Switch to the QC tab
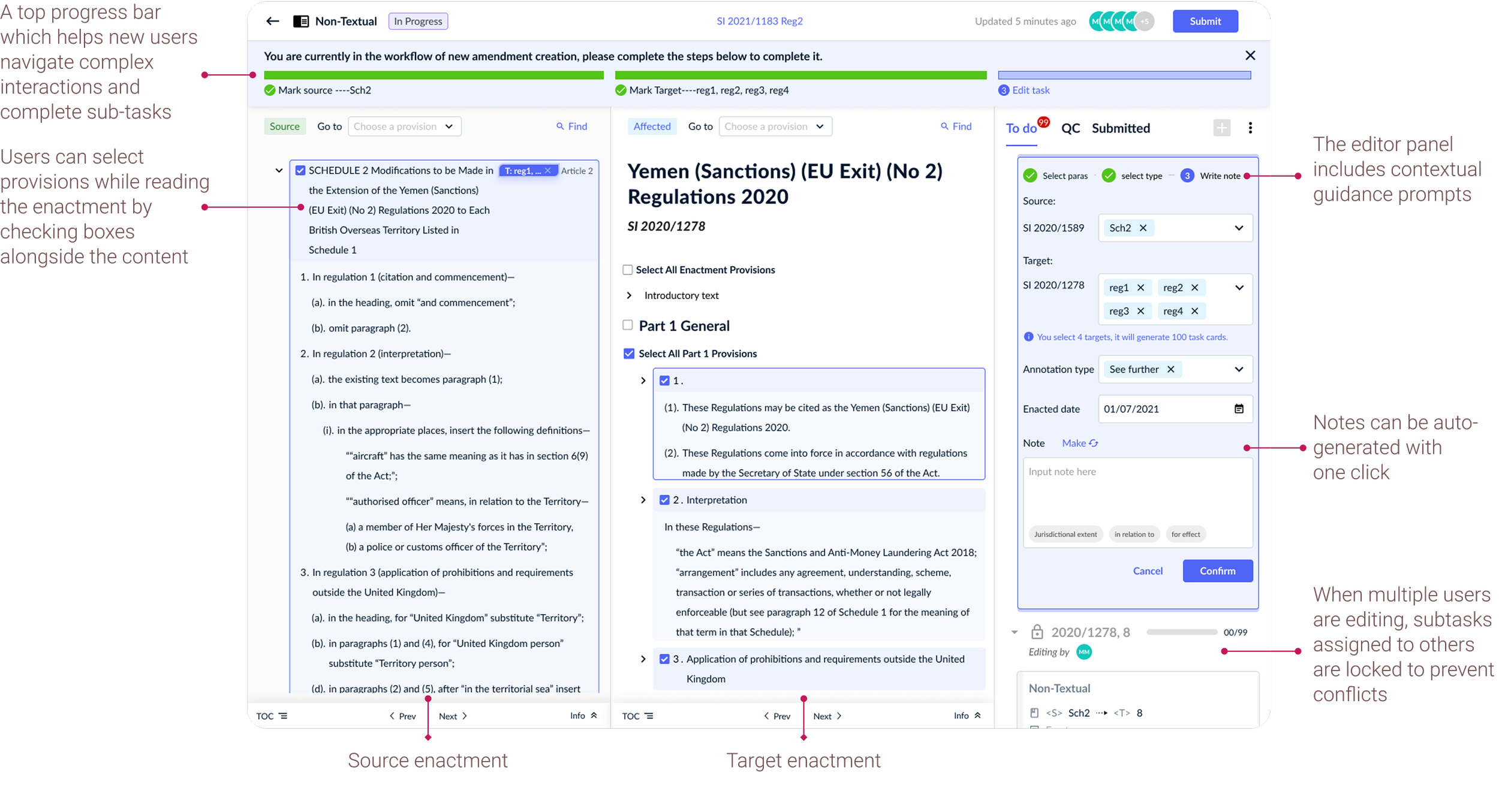Screen dimensions: 1499x806 (x=1070, y=128)
